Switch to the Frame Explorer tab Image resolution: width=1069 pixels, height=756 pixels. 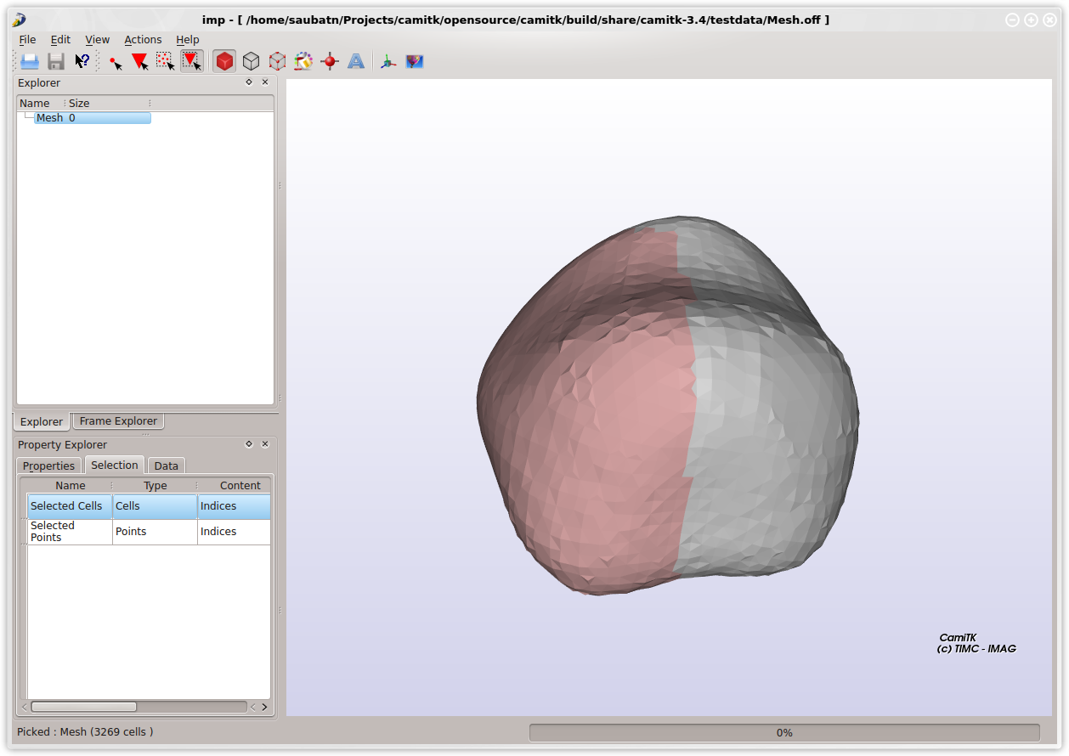click(118, 421)
